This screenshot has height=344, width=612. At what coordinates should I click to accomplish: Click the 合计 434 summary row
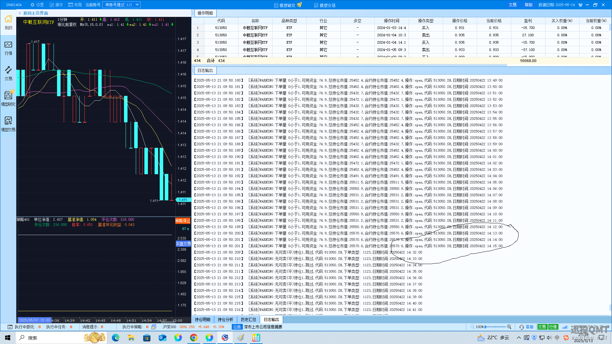click(400, 61)
